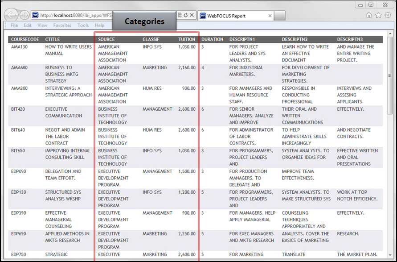Go to the browser home page
397x262 pixels.
point(369,15)
